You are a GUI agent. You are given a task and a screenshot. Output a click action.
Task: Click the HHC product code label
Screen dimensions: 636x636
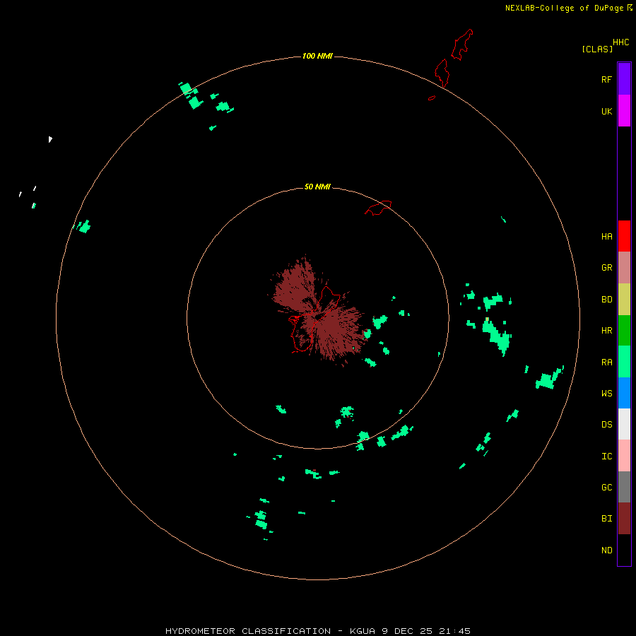tap(620, 42)
